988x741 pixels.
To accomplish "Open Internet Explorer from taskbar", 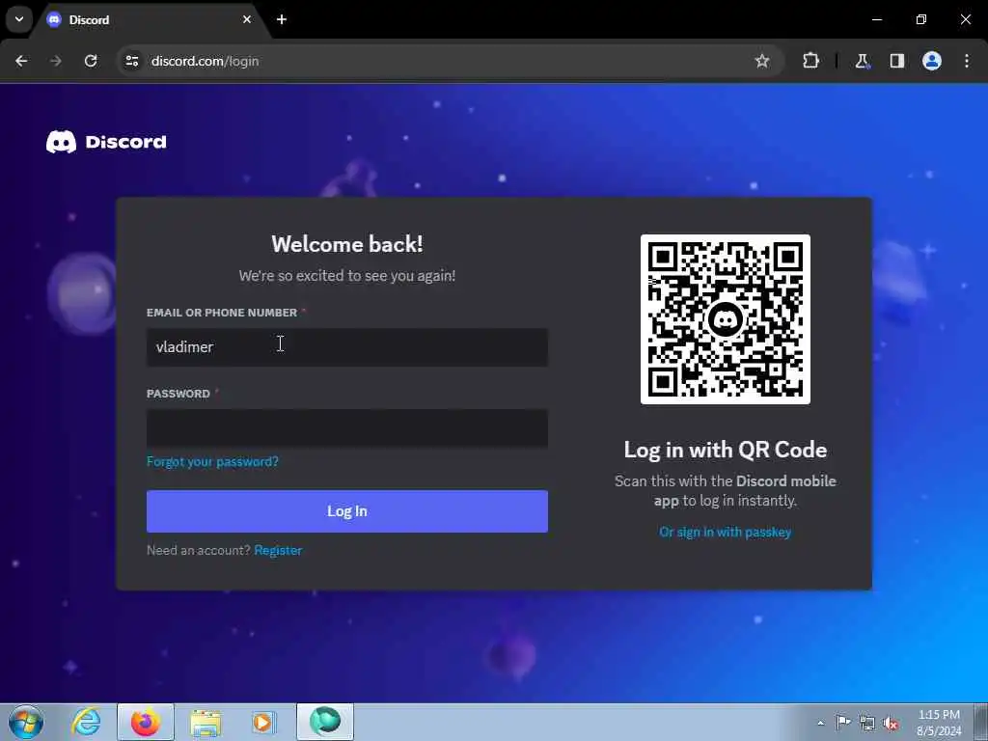I will (86, 722).
